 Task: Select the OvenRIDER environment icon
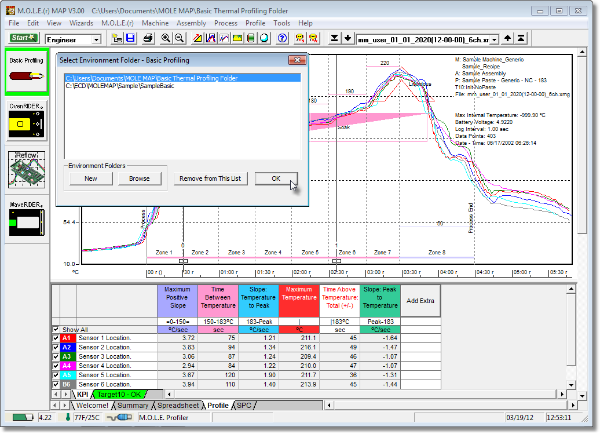click(x=27, y=121)
